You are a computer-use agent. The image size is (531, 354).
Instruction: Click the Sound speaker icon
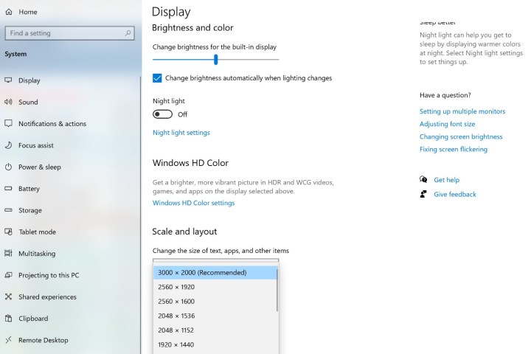click(x=9, y=102)
